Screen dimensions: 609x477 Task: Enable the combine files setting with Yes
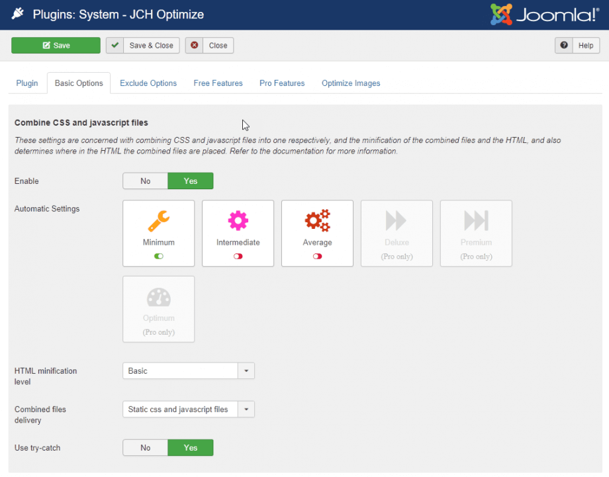(190, 181)
